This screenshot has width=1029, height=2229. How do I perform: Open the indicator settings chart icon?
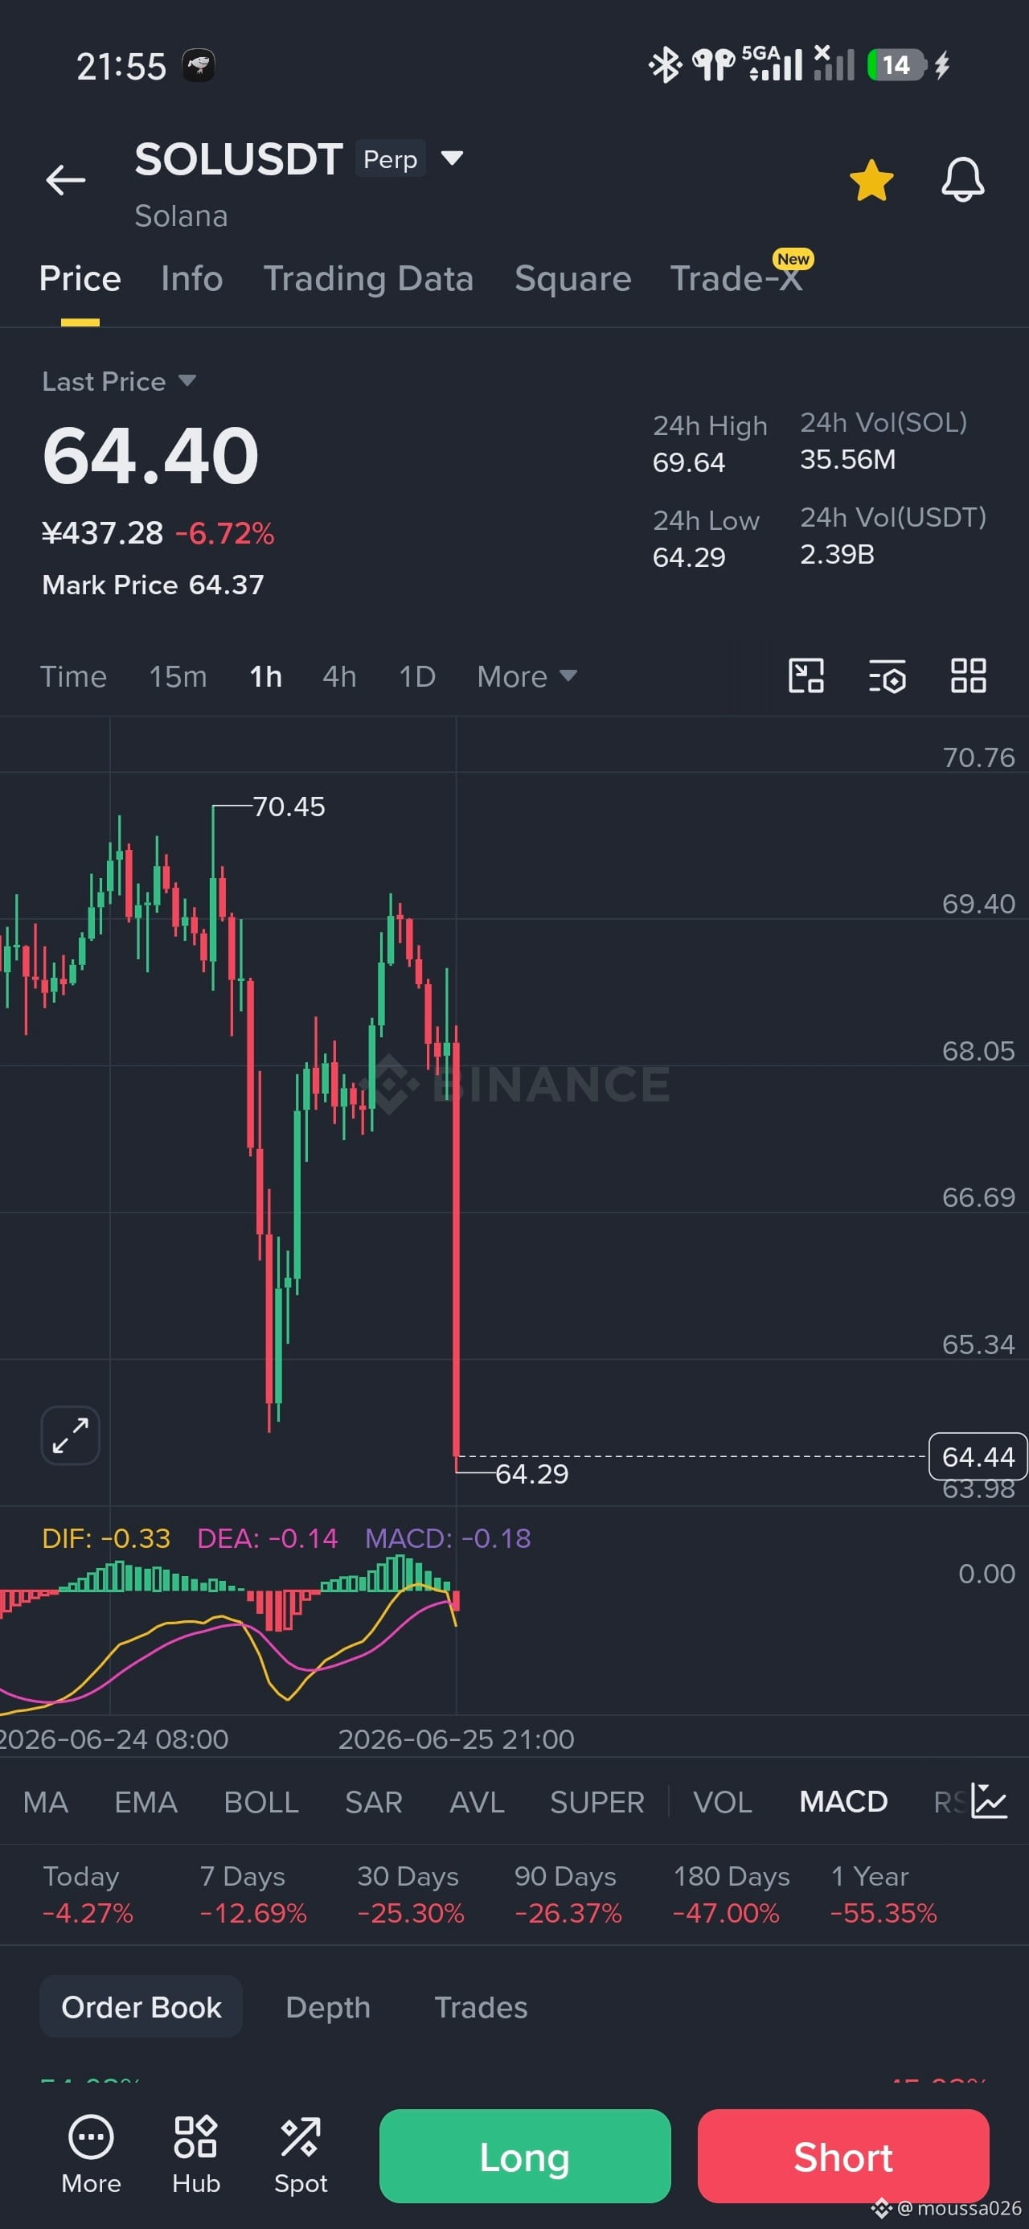(x=988, y=1801)
